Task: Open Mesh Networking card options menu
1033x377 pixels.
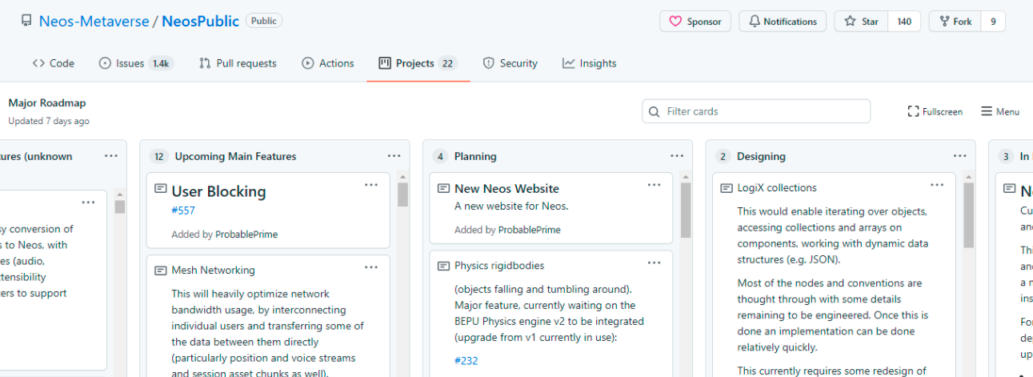Action: 371,267
